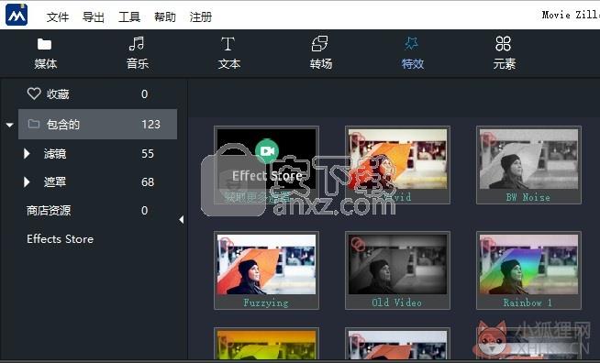Image resolution: width=600 pixels, height=363 pixels.
Task: Select the Vivid effect thumbnail
Action: 397,165
